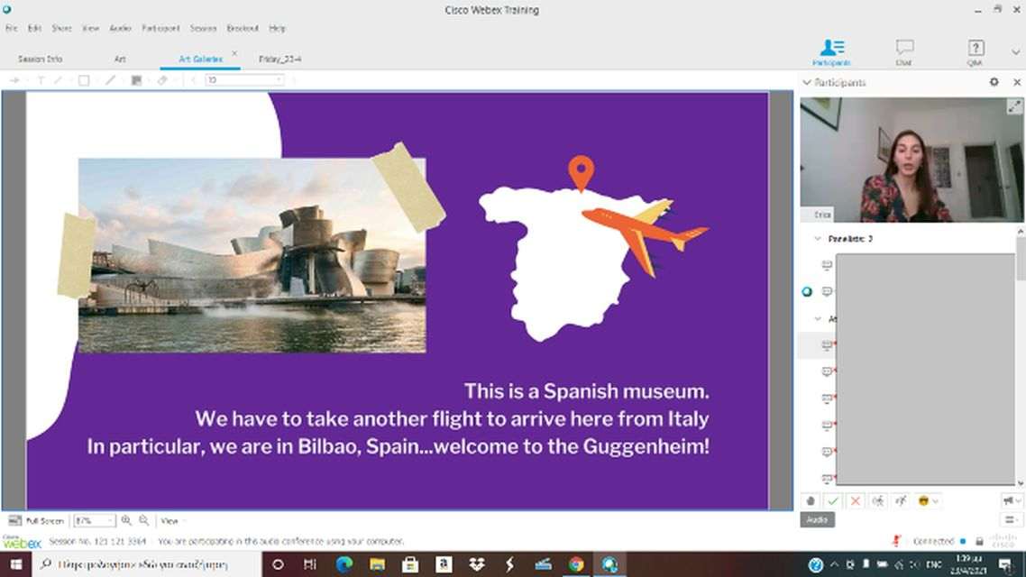Switch to the Session Info tab
Image resolution: width=1026 pixels, height=577 pixels.
point(40,59)
